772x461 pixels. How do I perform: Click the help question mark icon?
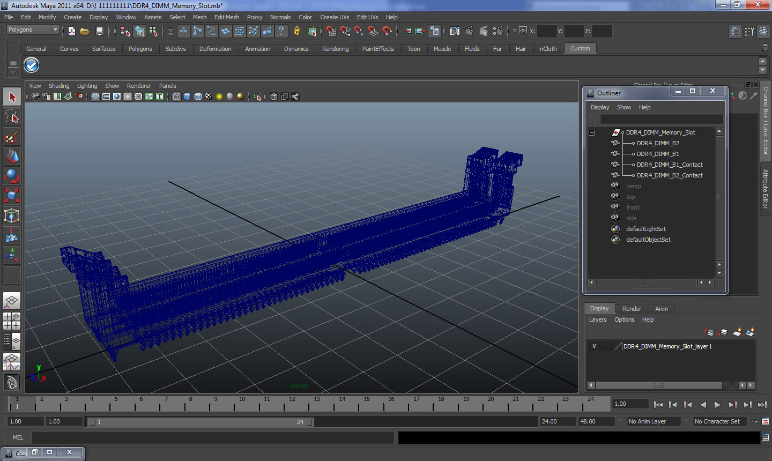coord(281,31)
